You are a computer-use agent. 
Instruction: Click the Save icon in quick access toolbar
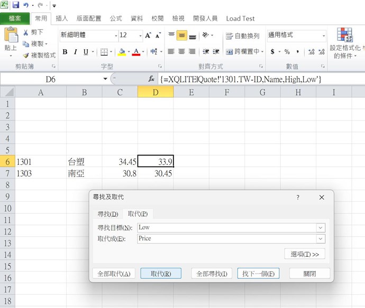pos(16,5)
